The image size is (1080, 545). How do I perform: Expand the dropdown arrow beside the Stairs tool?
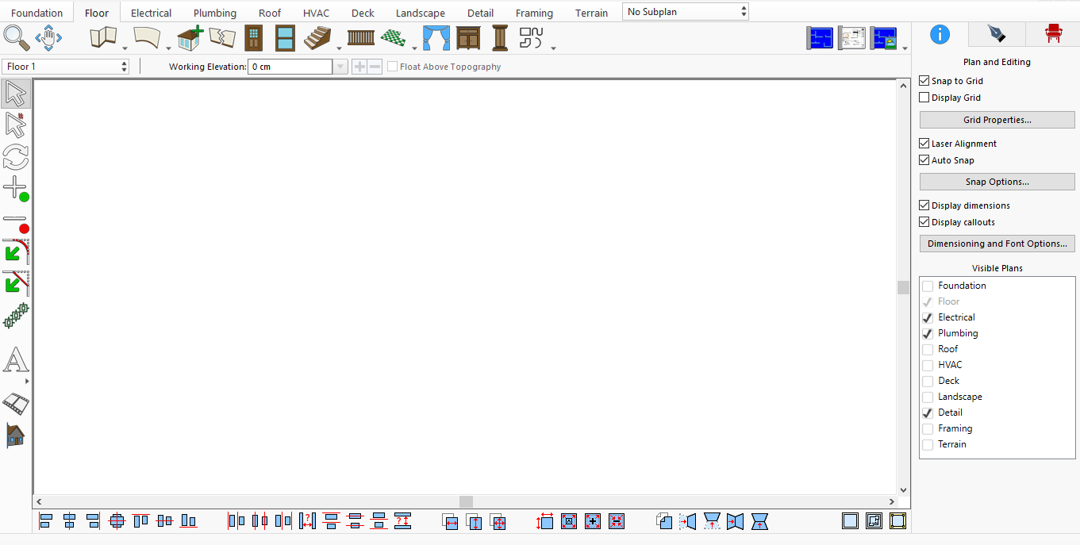(x=339, y=48)
